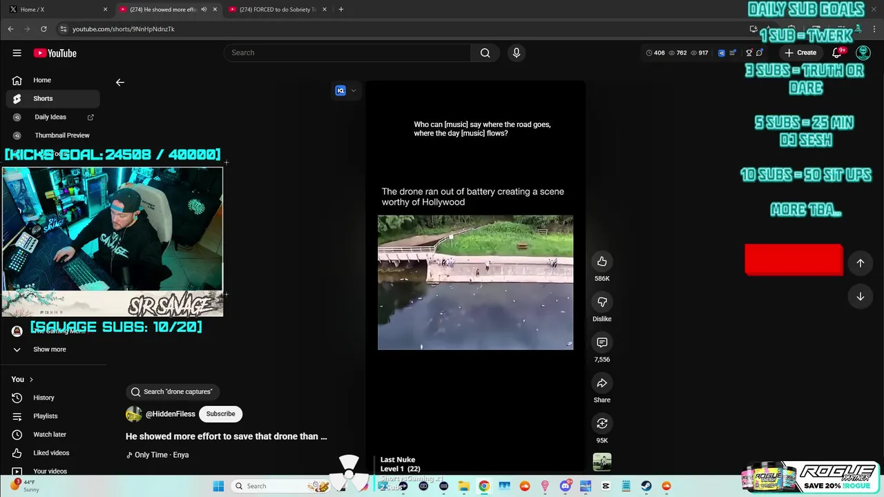Image resolution: width=884 pixels, height=497 pixels.
Task: Click the Short title He showed more effort
Action: (x=227, y=436)
